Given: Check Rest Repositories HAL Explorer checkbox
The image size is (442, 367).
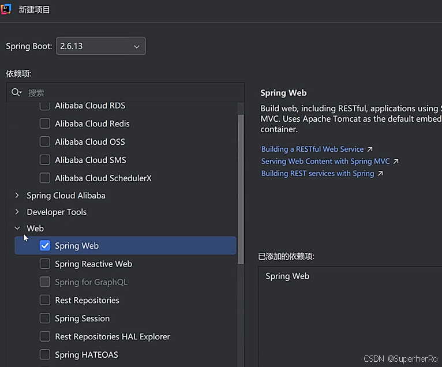Looking at the screenshot, I should pos(45,336).
